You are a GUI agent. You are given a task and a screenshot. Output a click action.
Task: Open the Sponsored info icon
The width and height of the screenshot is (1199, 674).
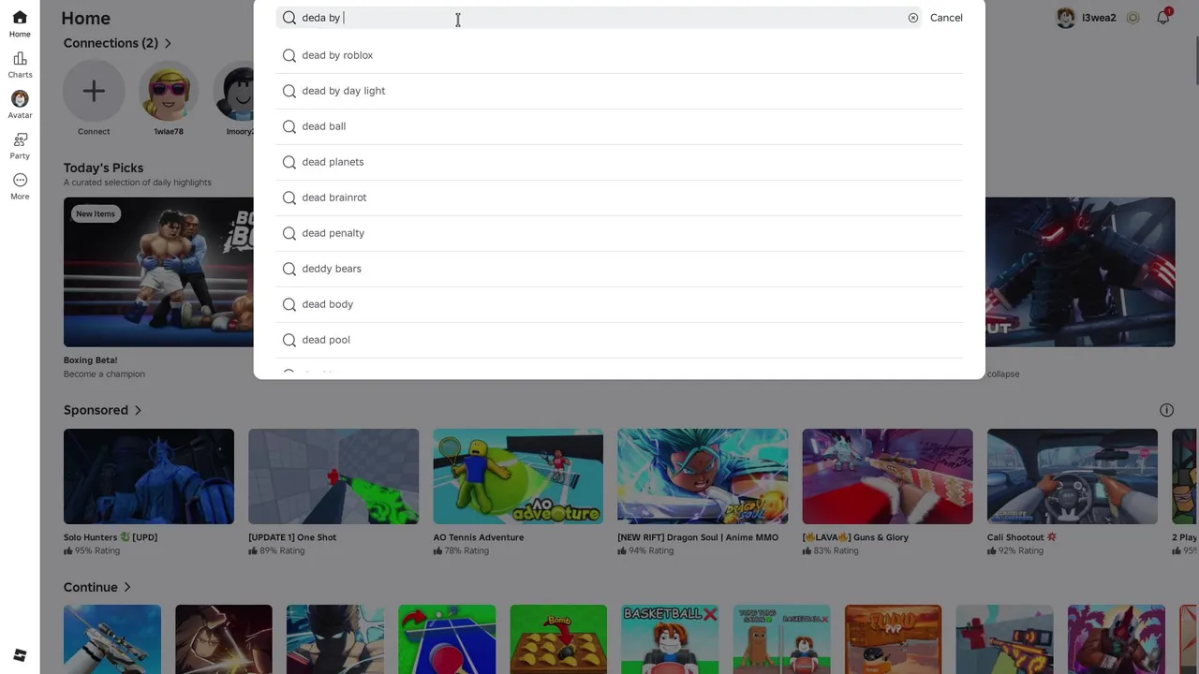pos(1167,410)
